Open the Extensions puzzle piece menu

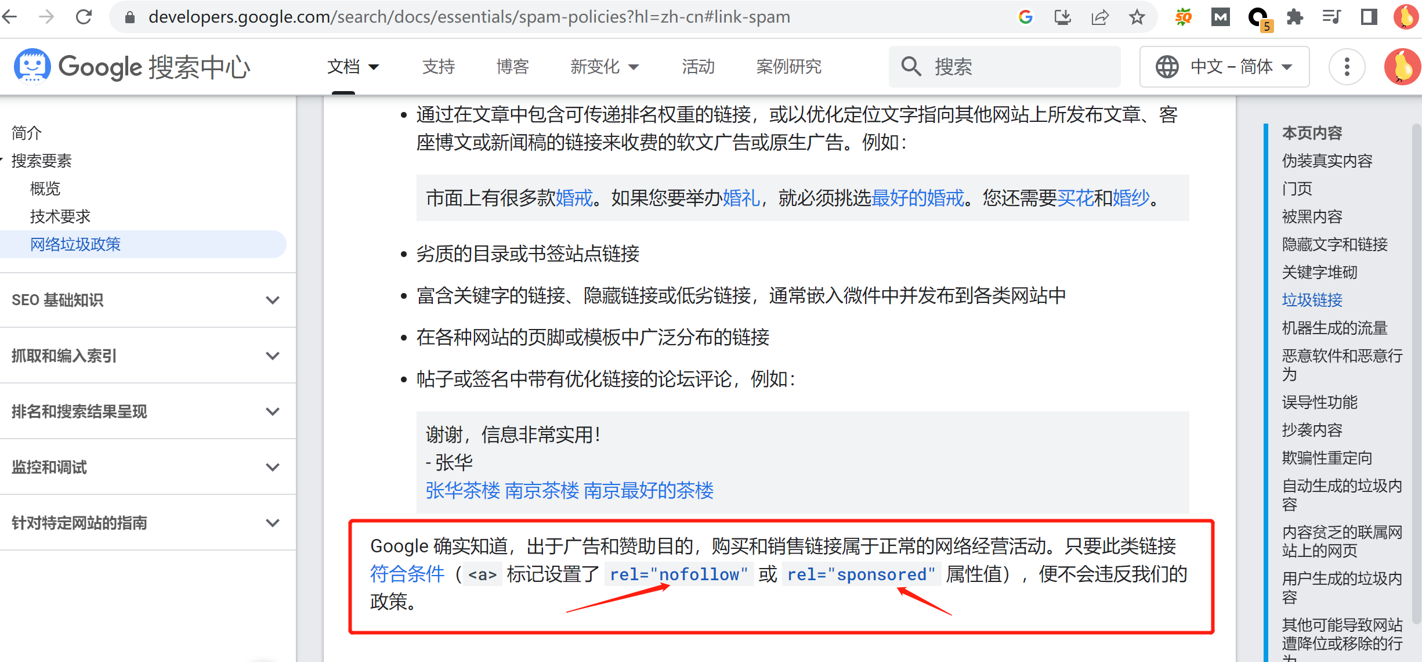[x=1295, y=17]
